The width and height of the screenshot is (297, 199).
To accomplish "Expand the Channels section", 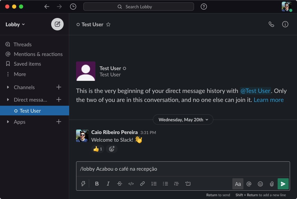I will tap(8, 87).
